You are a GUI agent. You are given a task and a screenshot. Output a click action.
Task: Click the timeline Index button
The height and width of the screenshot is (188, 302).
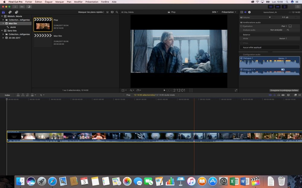(7, 95)
